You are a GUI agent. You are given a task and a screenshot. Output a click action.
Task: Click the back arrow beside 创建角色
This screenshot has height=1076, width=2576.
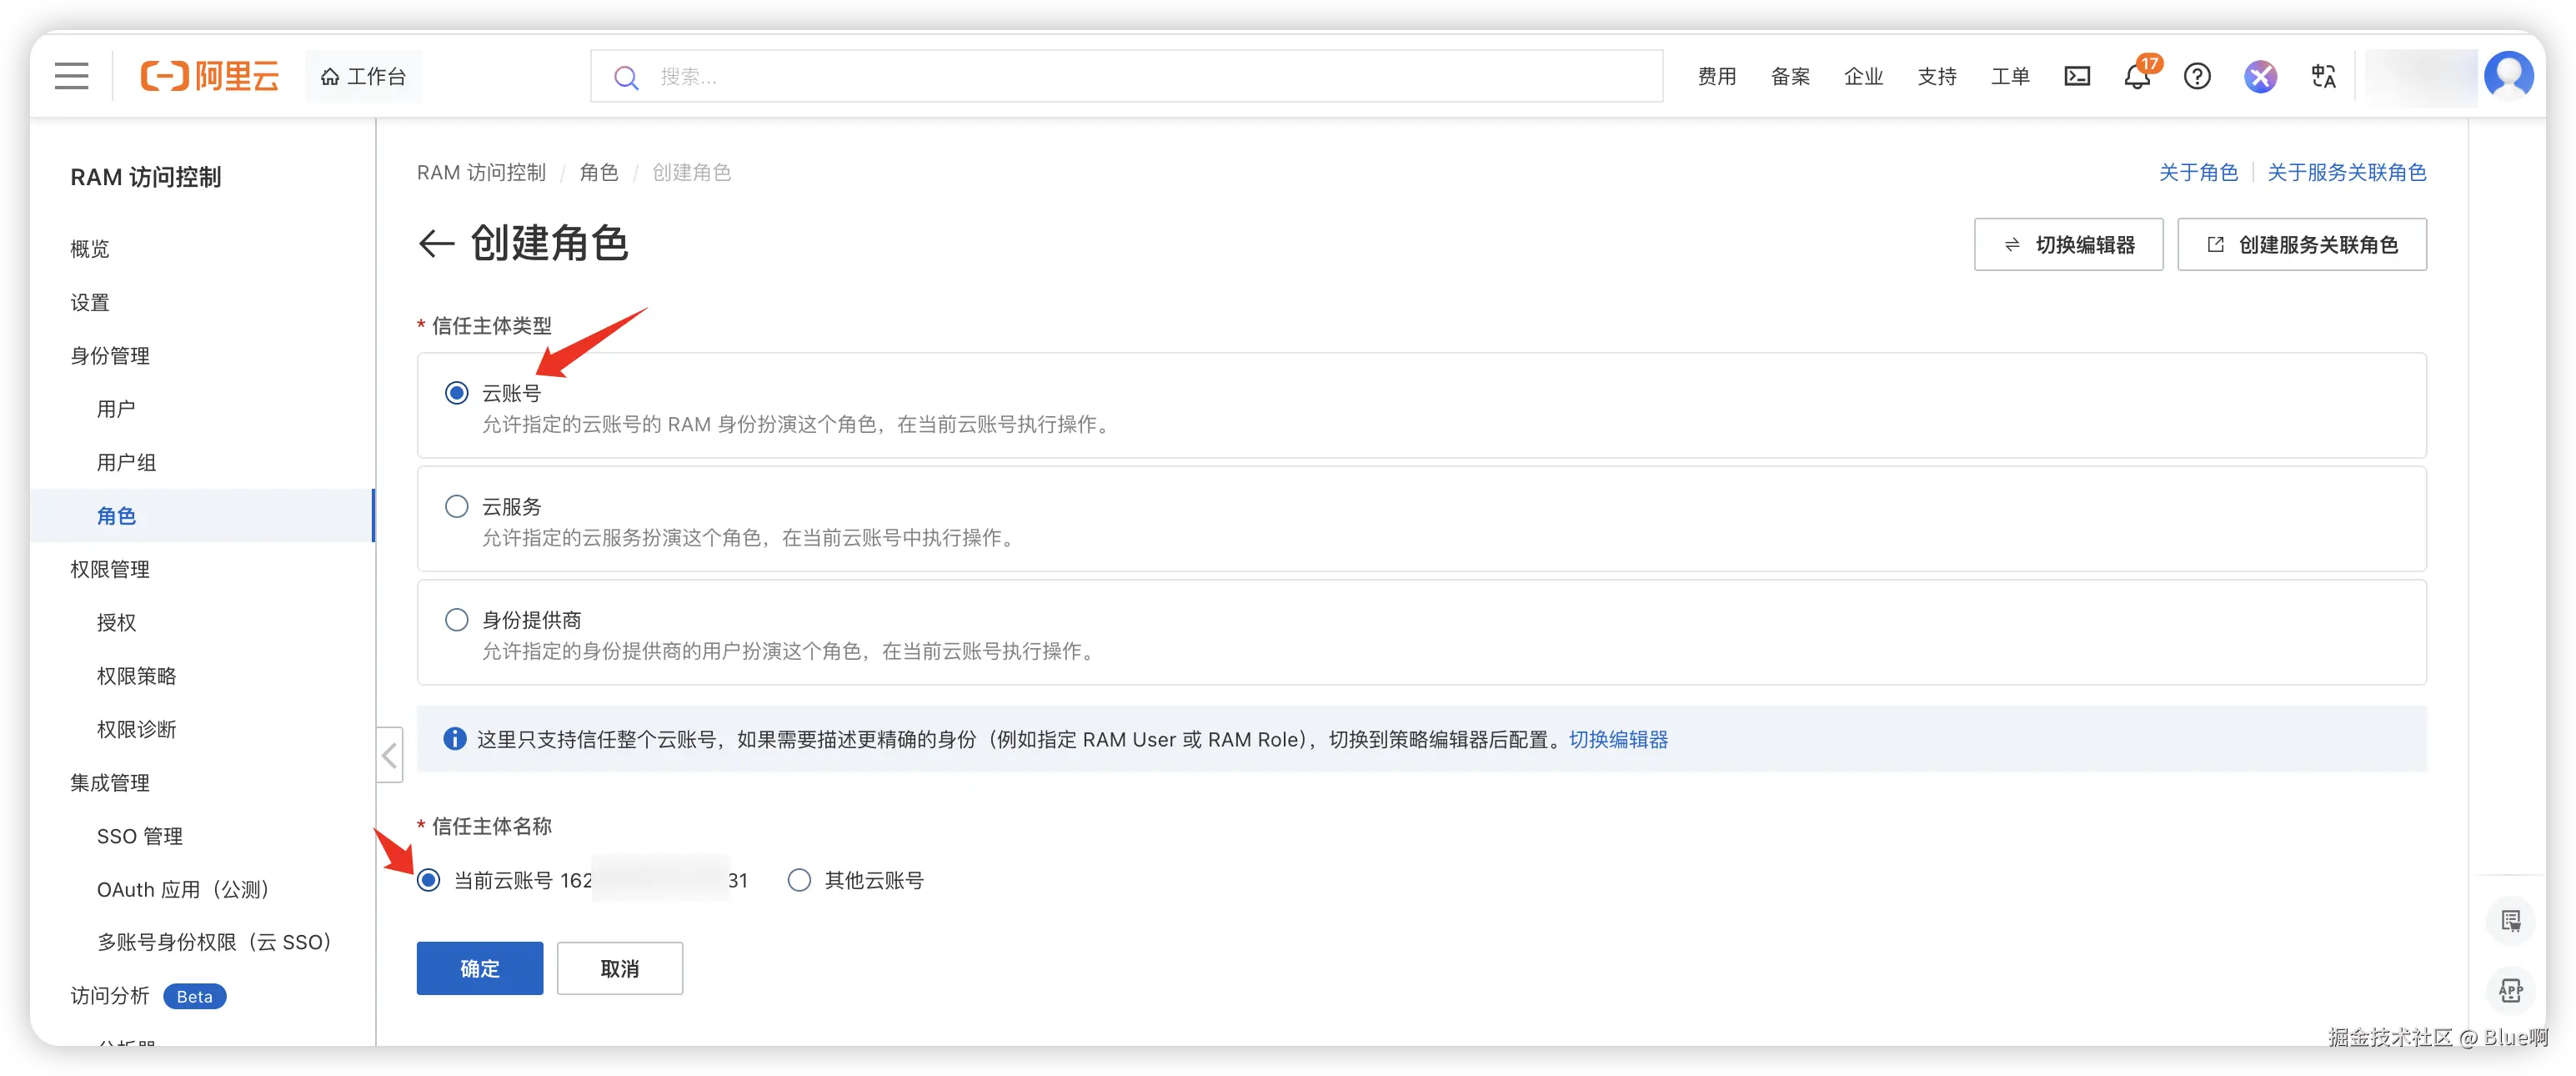[436, 244]
